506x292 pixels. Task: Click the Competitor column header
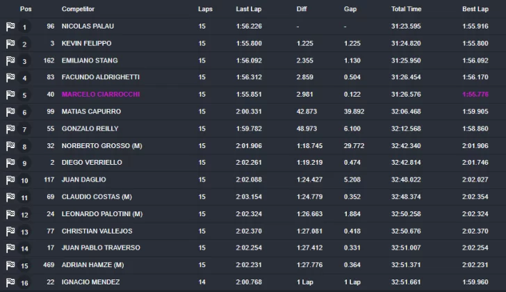(78, 9)
